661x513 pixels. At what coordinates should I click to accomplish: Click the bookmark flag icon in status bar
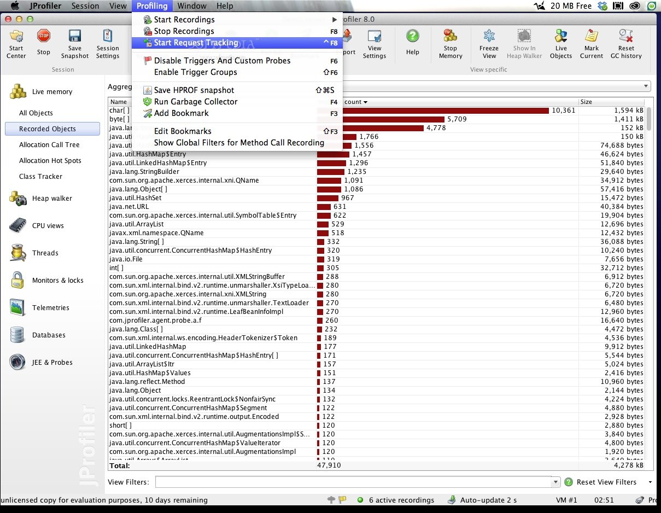[x=343, y=500]
